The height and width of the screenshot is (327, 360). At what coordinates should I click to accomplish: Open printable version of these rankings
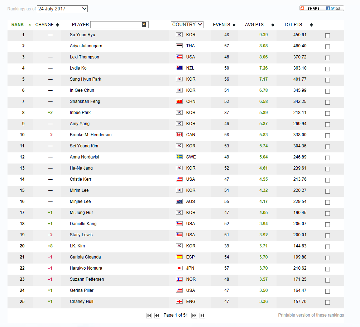311,315
